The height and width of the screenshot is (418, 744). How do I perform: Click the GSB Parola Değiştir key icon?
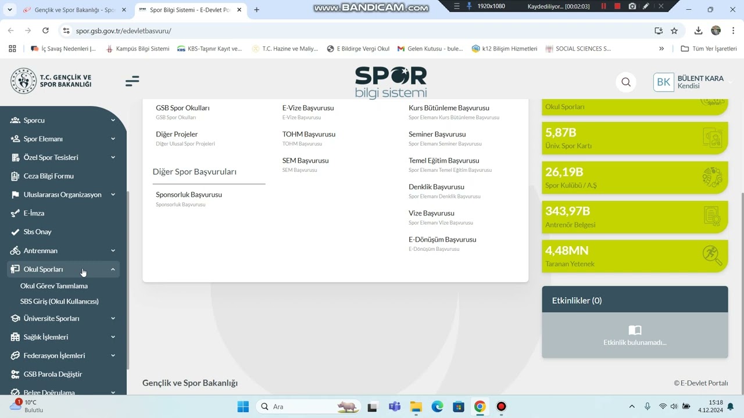15,374
